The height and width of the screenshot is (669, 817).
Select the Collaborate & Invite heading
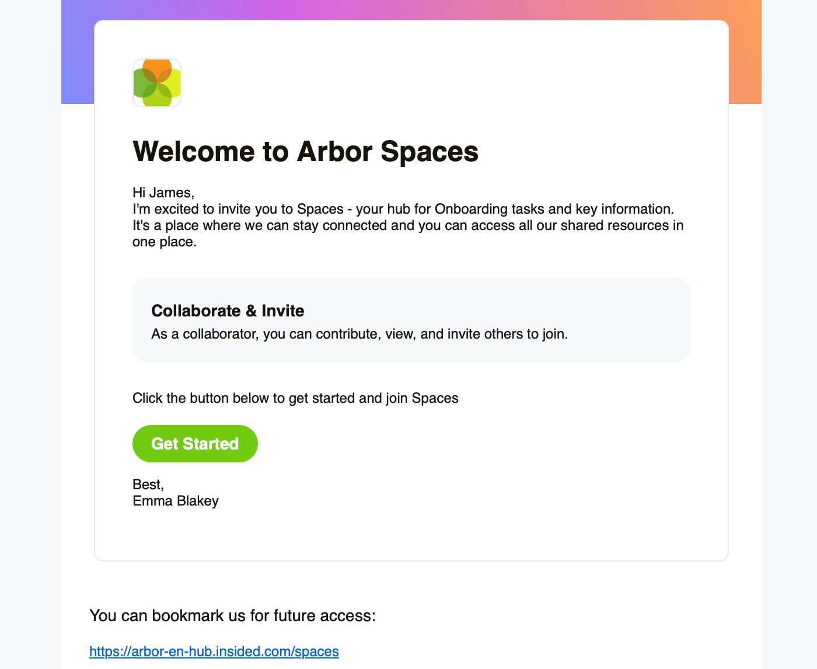pyautogui.click(x=228, y=311)
